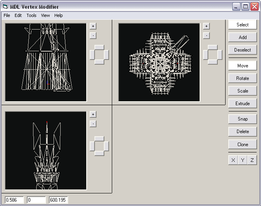Open the File menu
261x206 pixels.
[x=7, y=15]
